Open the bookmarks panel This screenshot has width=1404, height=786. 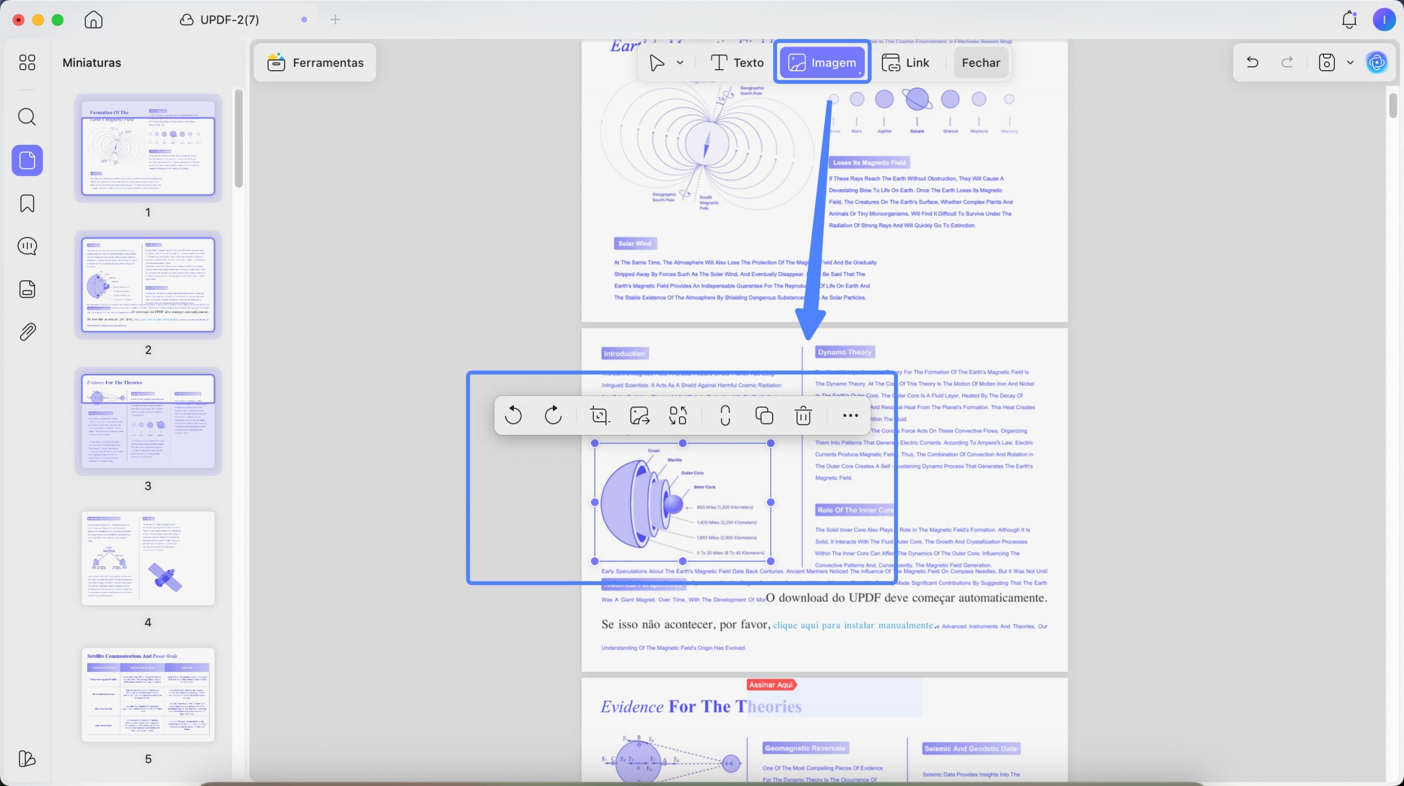pyautogui.click(x=27, y=203)
